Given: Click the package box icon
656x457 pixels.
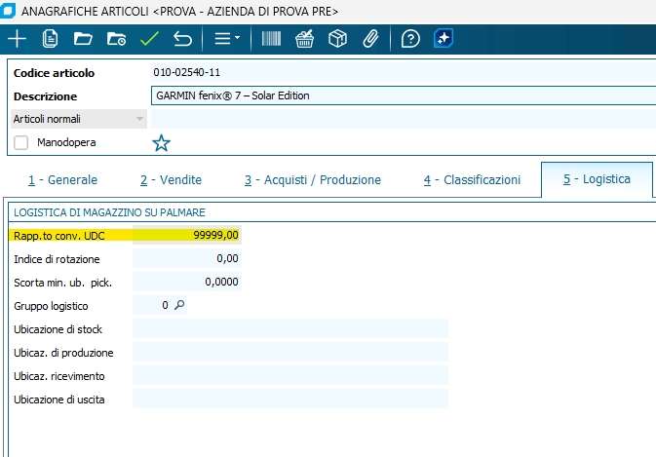Looking at the screenshot, I should pyautogui.click(x=337, y=39).
